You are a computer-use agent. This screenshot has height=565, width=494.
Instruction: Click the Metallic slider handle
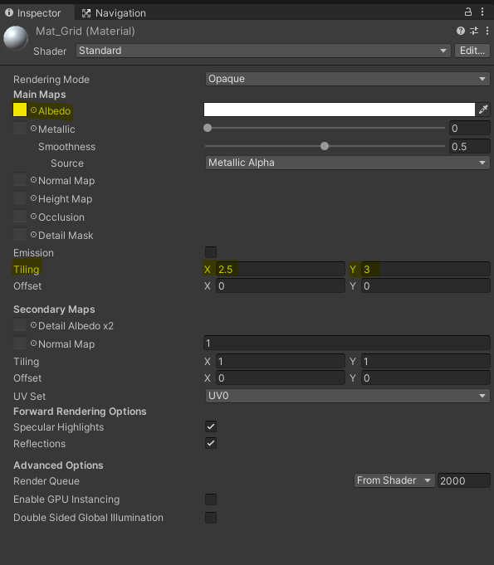click(x=208, y=128)
